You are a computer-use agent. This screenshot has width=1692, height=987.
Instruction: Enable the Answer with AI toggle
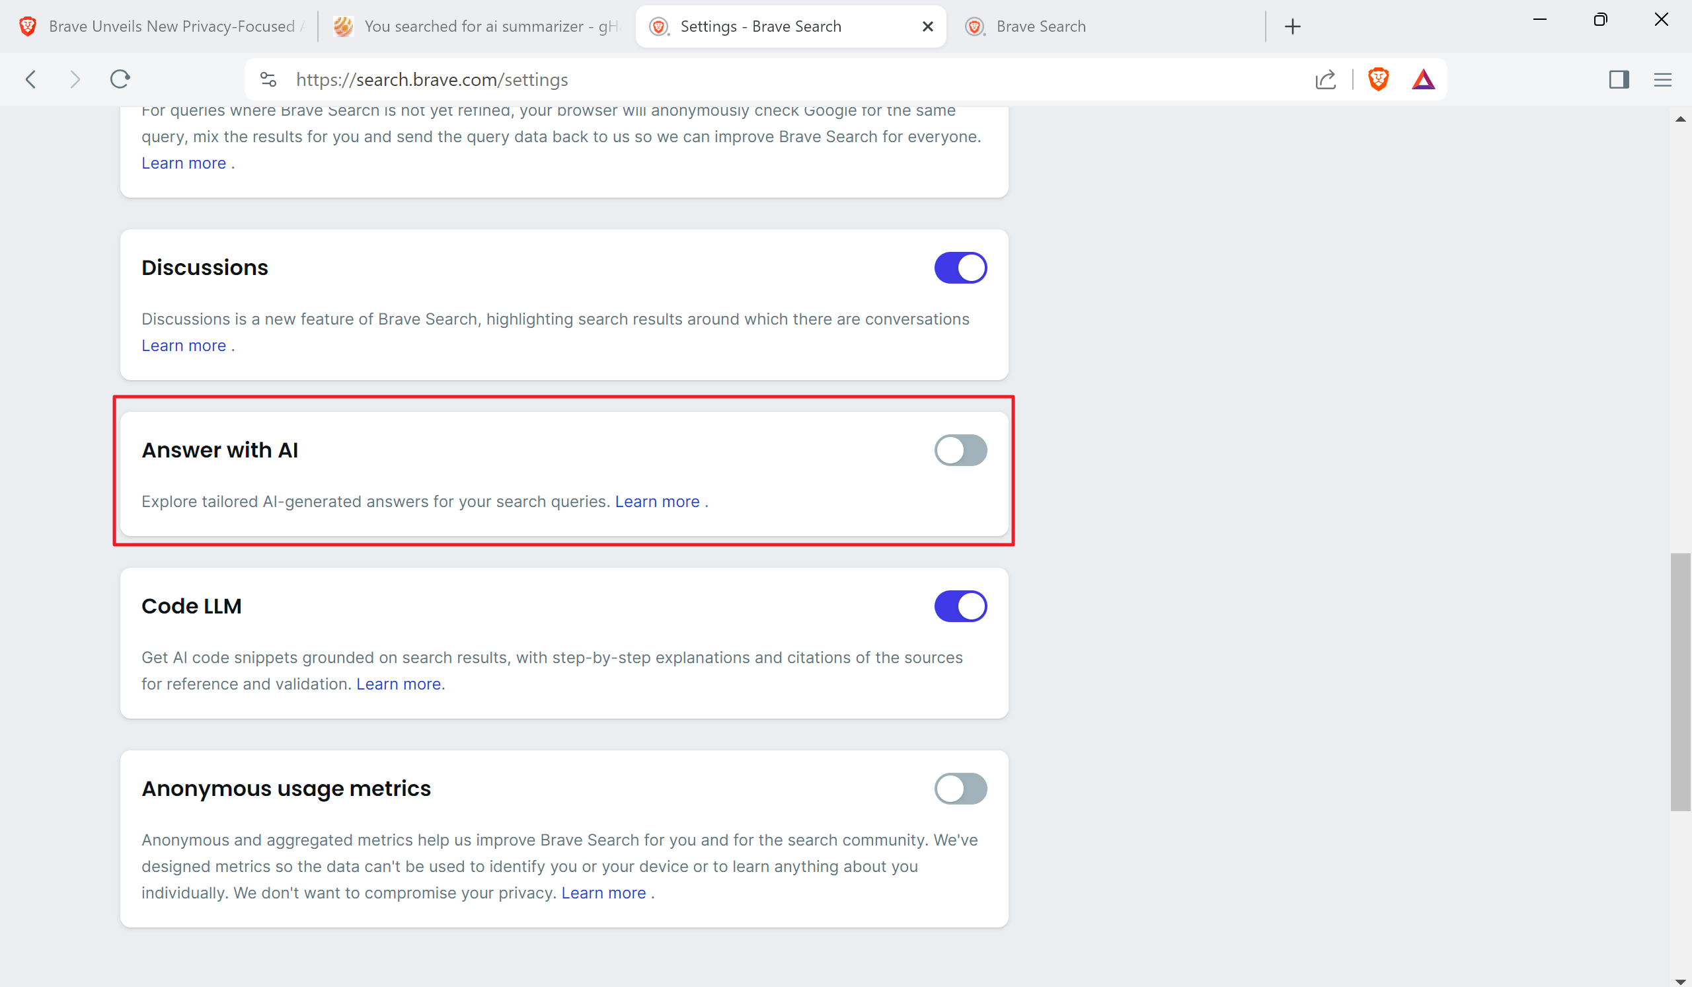click(960, 450)
